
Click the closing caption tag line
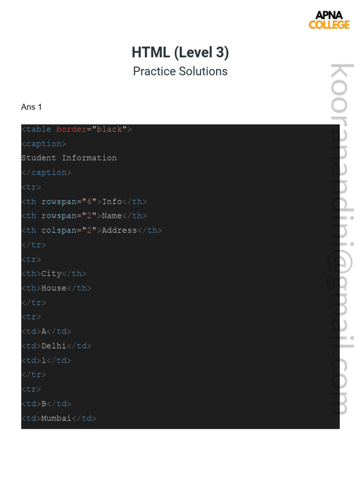pos(46,172)
